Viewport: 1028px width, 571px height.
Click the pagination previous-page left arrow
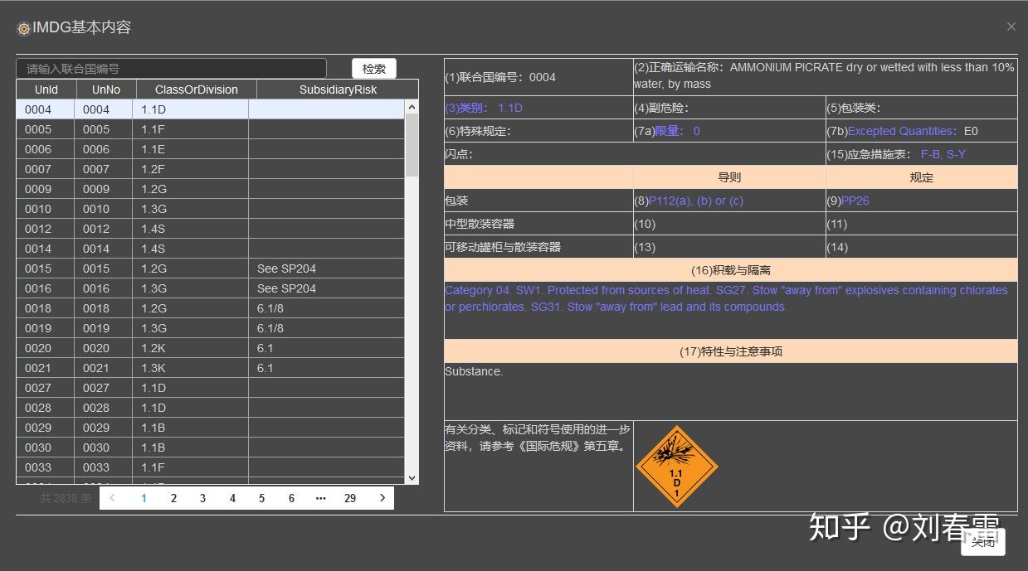[x=112, y=497]
